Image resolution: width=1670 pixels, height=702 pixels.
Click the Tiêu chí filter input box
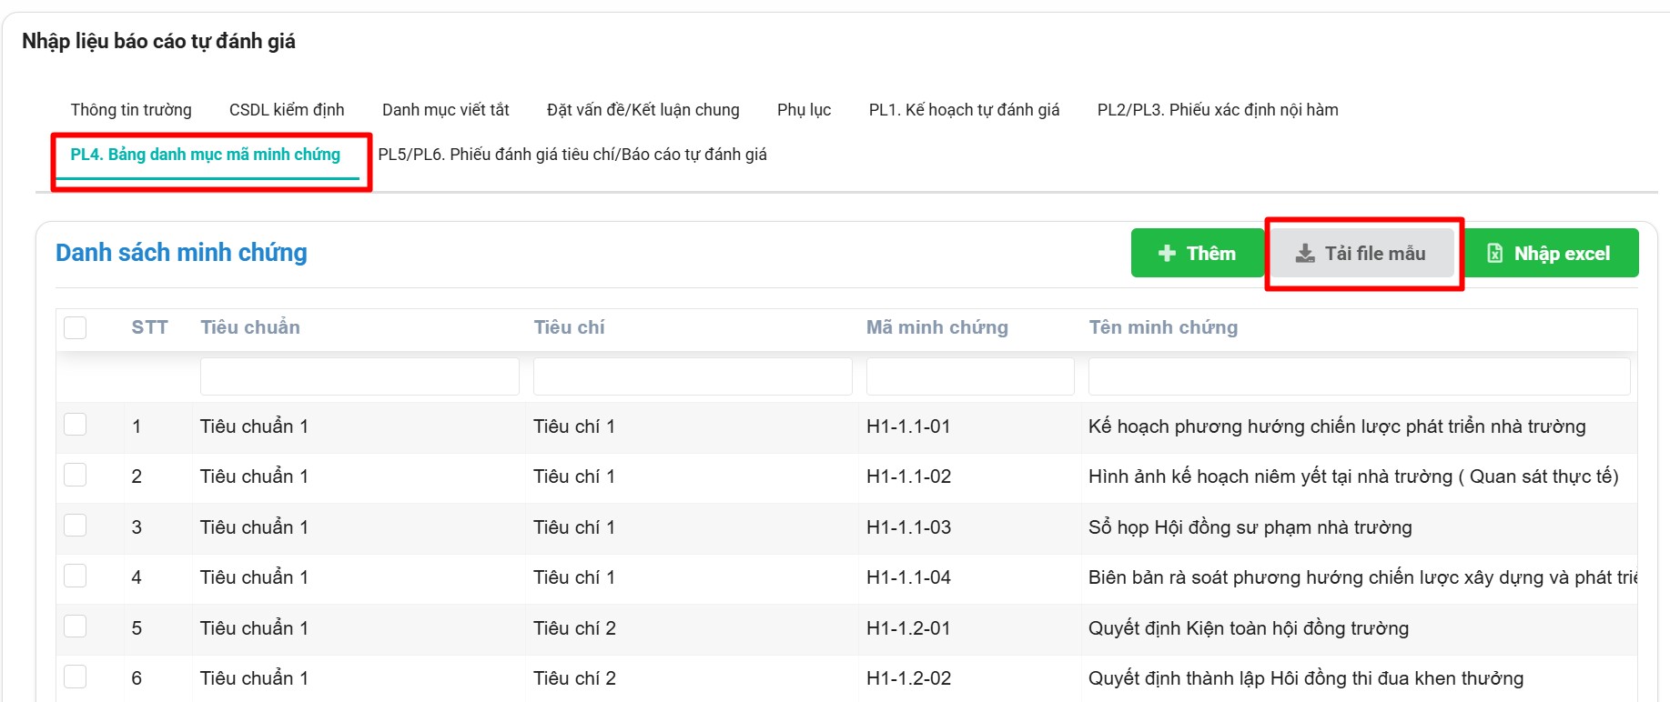pyautogui.click(x=693, y=376)
